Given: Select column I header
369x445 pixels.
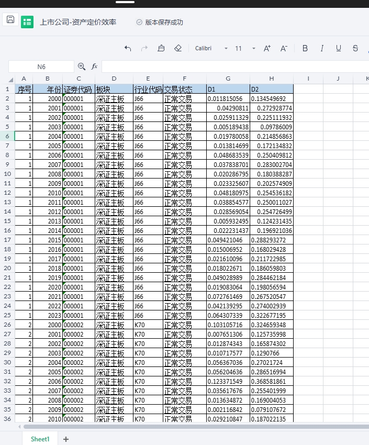Looking at the screenshot, I should coord(308,79).
